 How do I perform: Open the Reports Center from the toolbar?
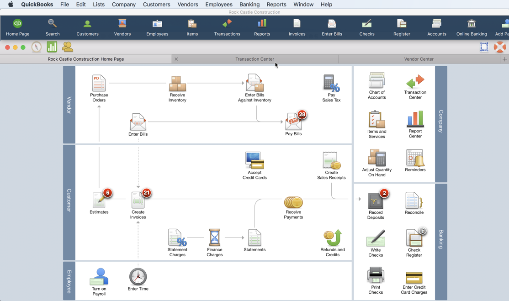pos(262,26)
